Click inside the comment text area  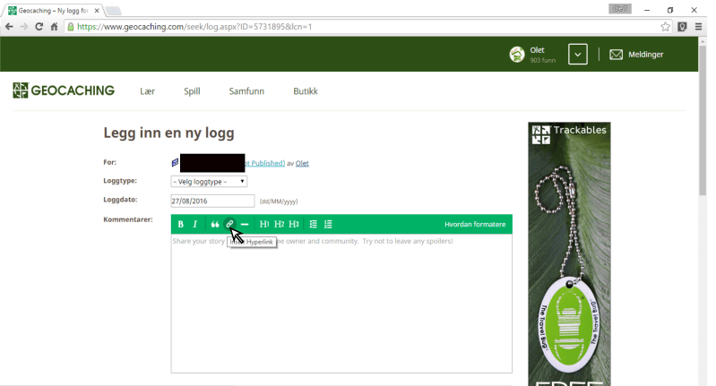(341, 303)
